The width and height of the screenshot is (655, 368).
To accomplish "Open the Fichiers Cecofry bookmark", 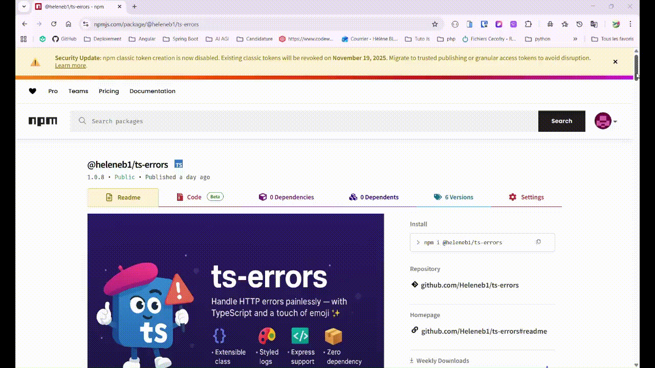I will tap(489, 39).
